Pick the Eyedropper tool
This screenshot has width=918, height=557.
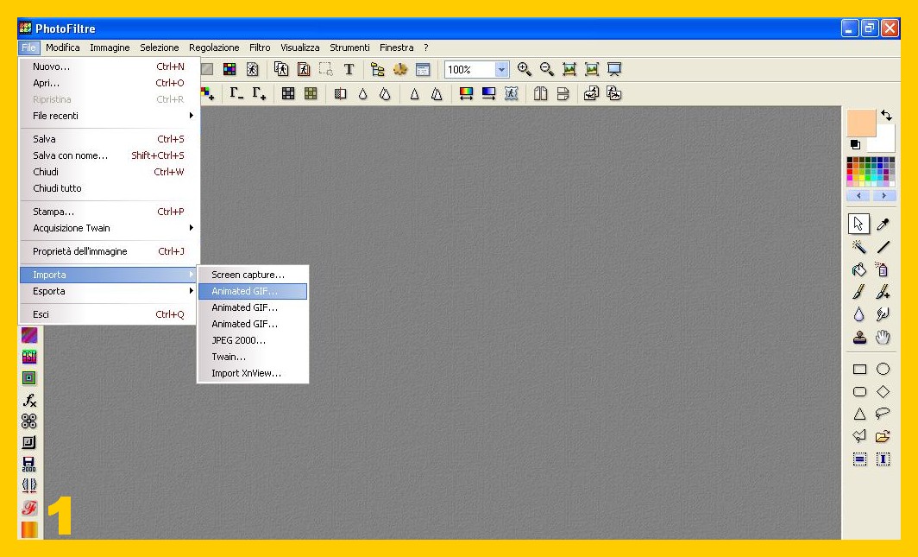pos(883,225)
